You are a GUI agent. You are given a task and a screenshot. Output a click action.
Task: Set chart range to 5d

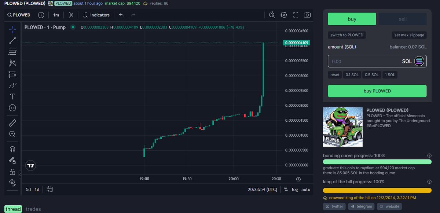point(28,190)
